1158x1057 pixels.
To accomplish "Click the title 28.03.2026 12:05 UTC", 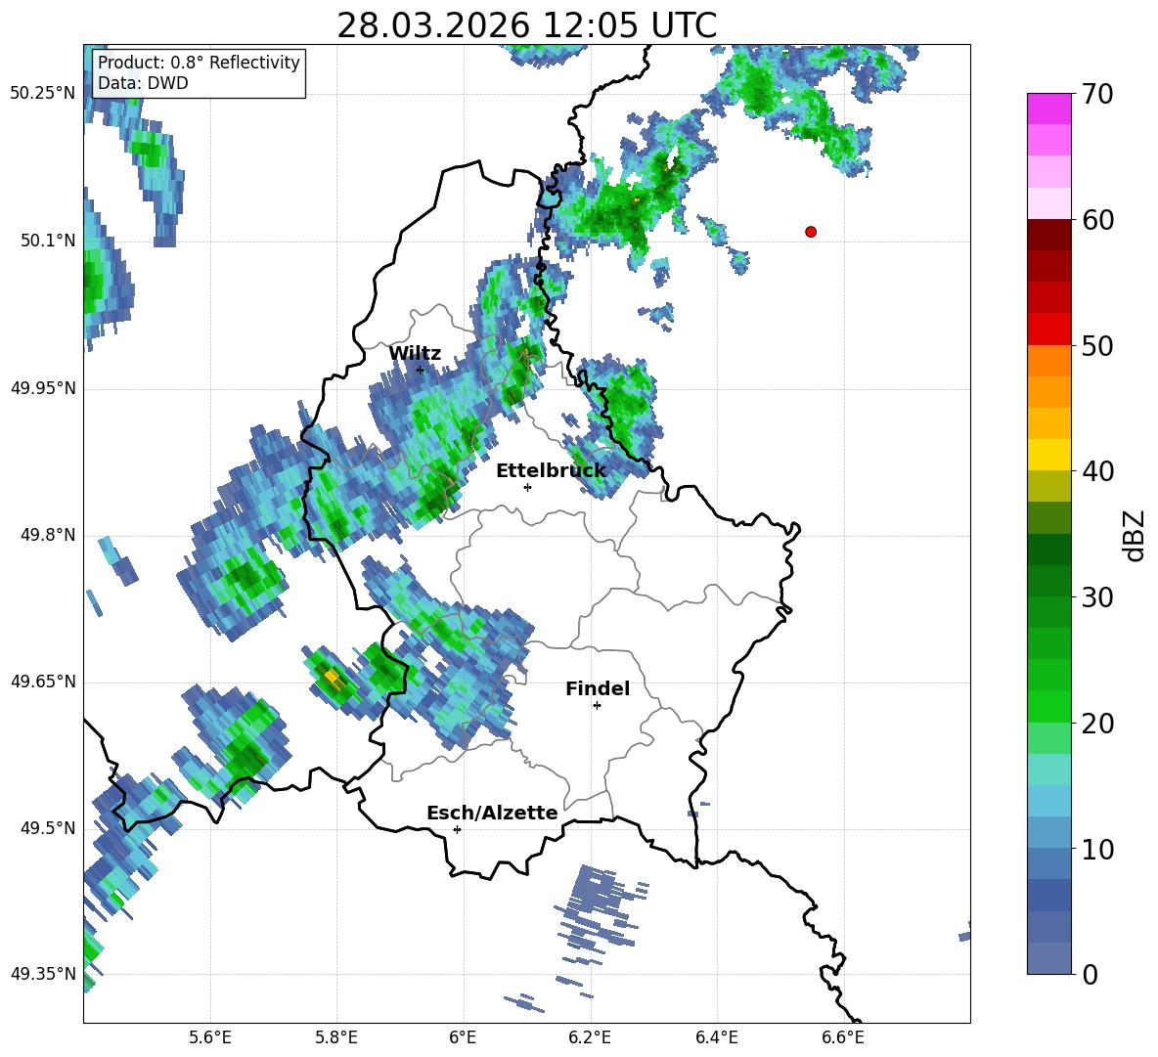I will (x=526, y=25).
